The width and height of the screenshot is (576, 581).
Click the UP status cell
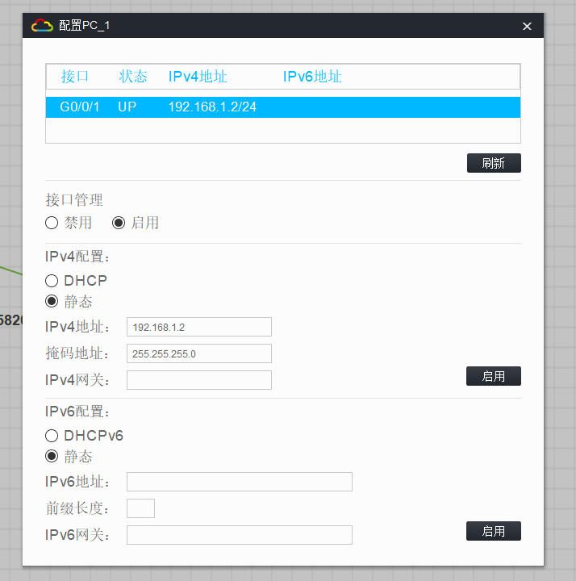coord(127,107)
